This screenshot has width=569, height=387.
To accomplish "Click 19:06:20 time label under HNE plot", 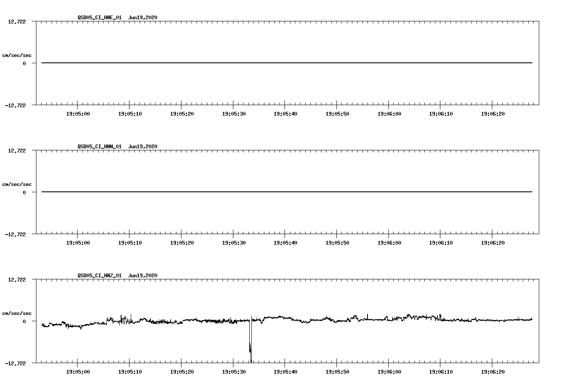I will pyautogui.click(x=492, y=114).
